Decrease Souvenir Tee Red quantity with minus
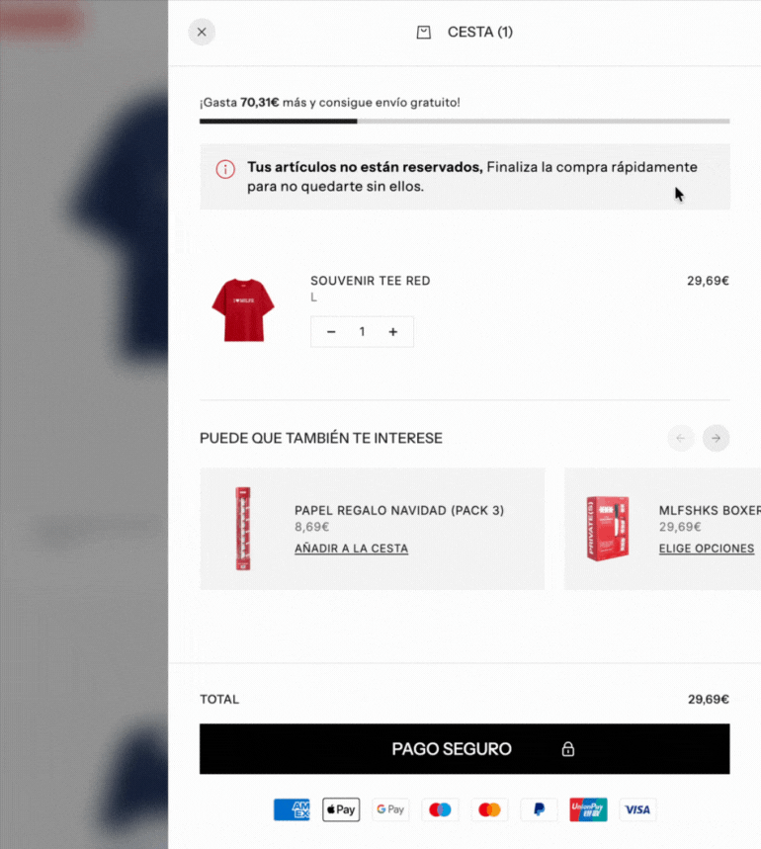The width and height of the screenshot is (761, 849). point(331,332)
